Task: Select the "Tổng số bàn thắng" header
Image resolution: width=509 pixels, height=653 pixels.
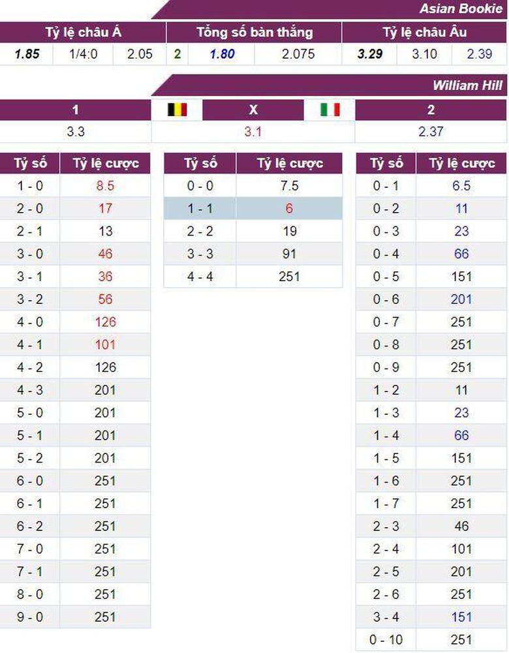Action: pos(254,33)
